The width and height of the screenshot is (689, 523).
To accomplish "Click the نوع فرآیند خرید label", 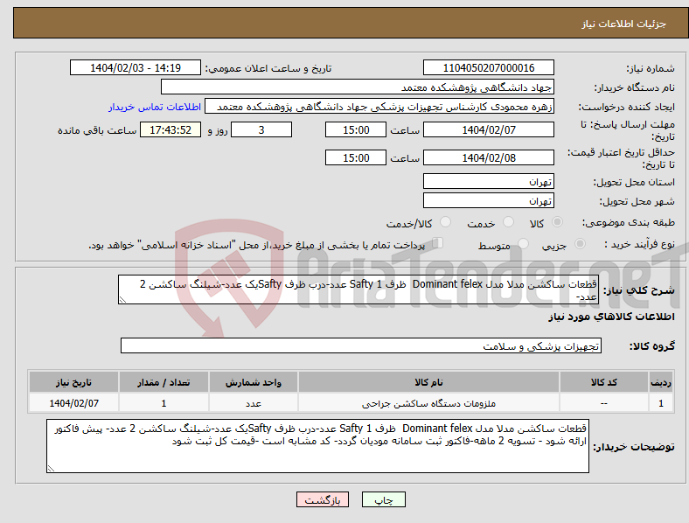I will tap(639, 244).
